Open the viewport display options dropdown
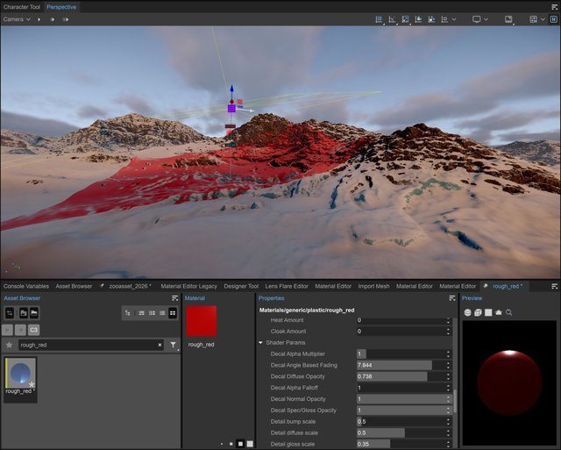This screenshot has height=450, width=561. point(480,18)
